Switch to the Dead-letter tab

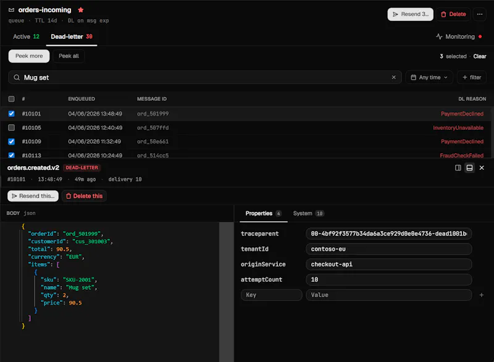click(x=72, y=36)
